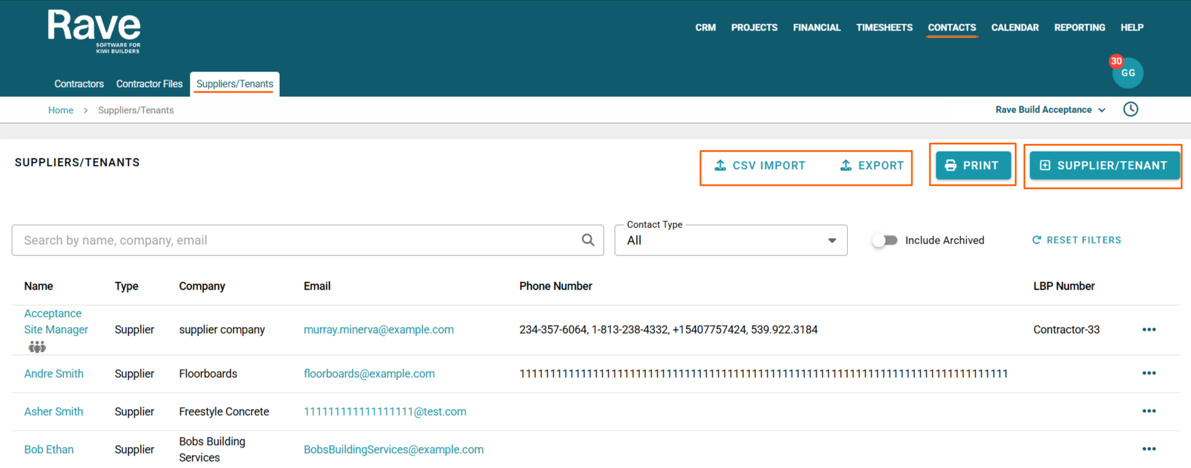This screenshot has height=468, width=1191.
Task: Open the Contact Type dropdown
Action: tap(730, 240)
